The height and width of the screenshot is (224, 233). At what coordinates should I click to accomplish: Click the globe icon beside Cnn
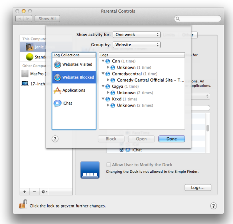click(x=108, y=61)
